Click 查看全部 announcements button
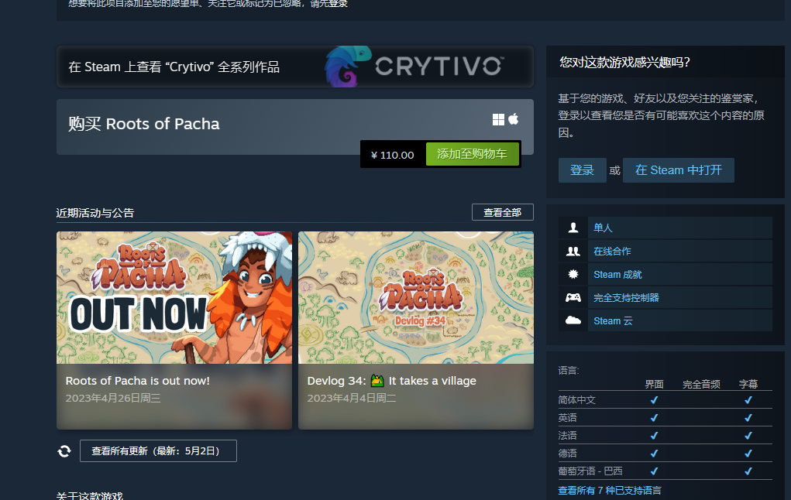This screenshot has height=500, width=791. tap(503, 212)
